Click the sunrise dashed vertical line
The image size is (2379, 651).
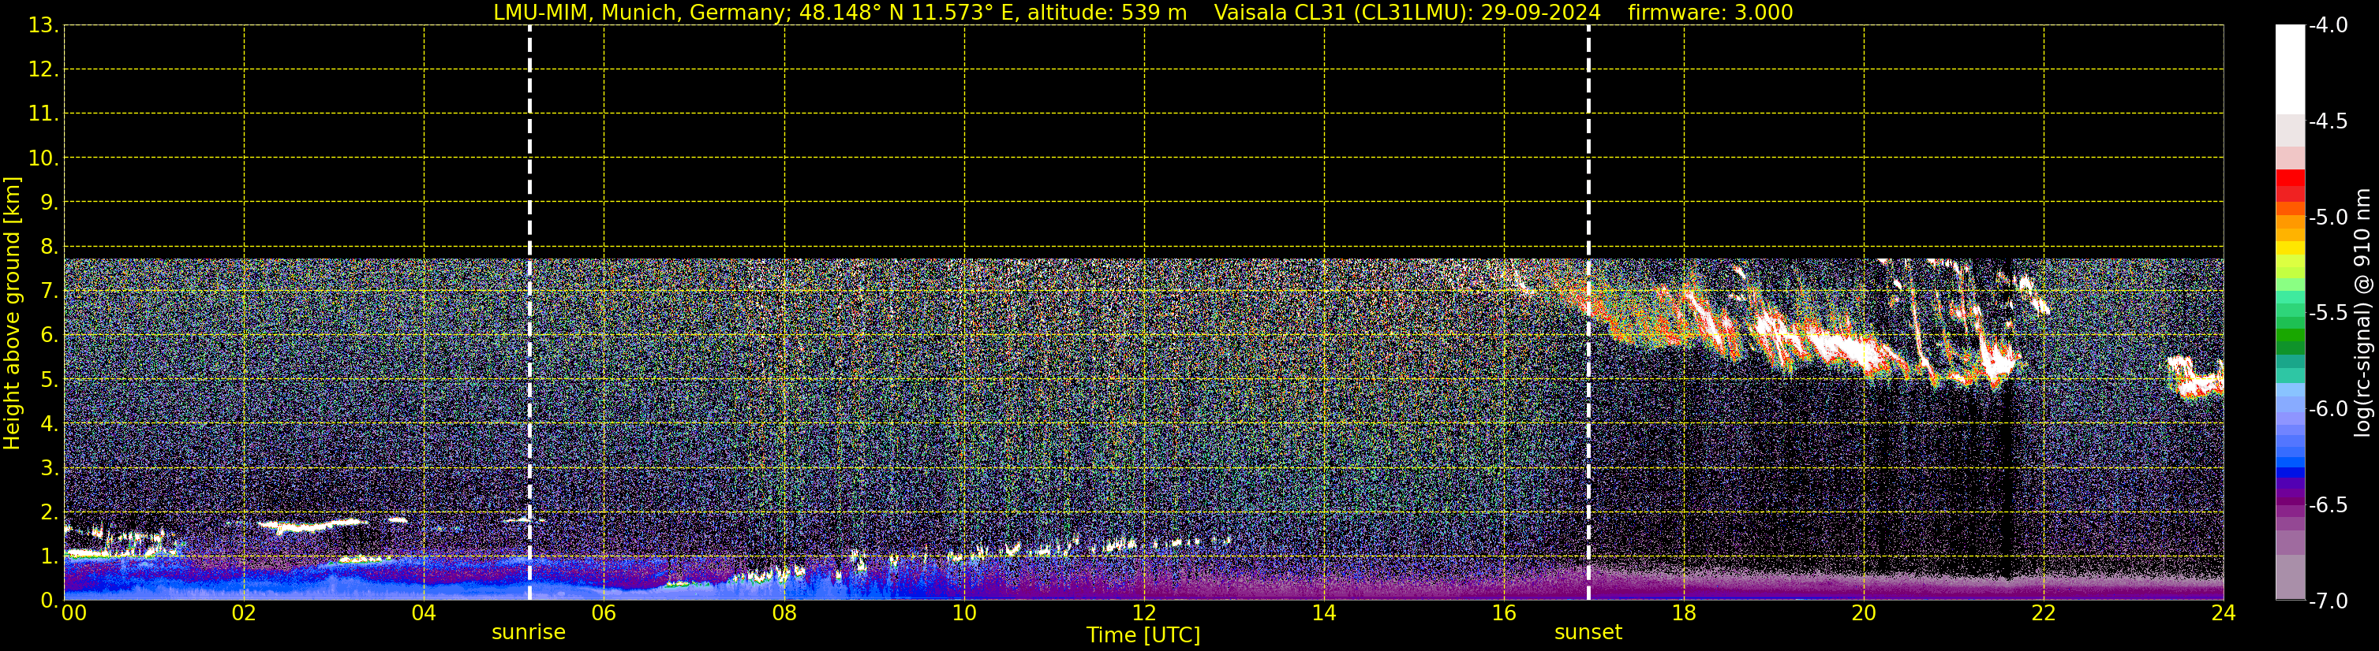coord(529,313)
